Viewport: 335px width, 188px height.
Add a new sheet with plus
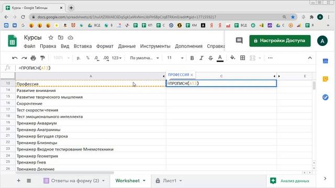tap(19, 181)
